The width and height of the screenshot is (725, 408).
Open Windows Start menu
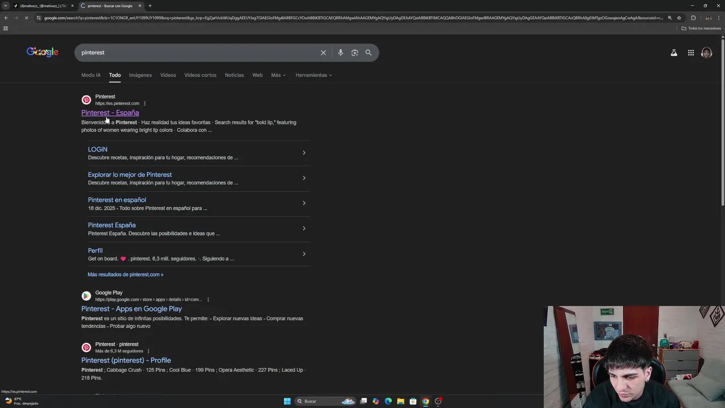pyautogui.click(x=287, y=401)
